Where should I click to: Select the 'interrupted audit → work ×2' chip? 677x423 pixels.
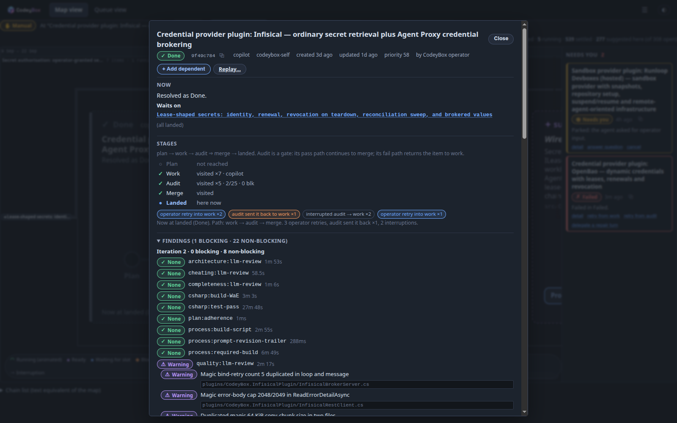pos(338,214)
